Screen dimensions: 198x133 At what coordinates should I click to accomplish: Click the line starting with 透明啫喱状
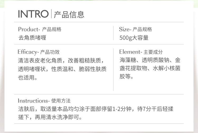pyautogui.click(x=62, y=69)
